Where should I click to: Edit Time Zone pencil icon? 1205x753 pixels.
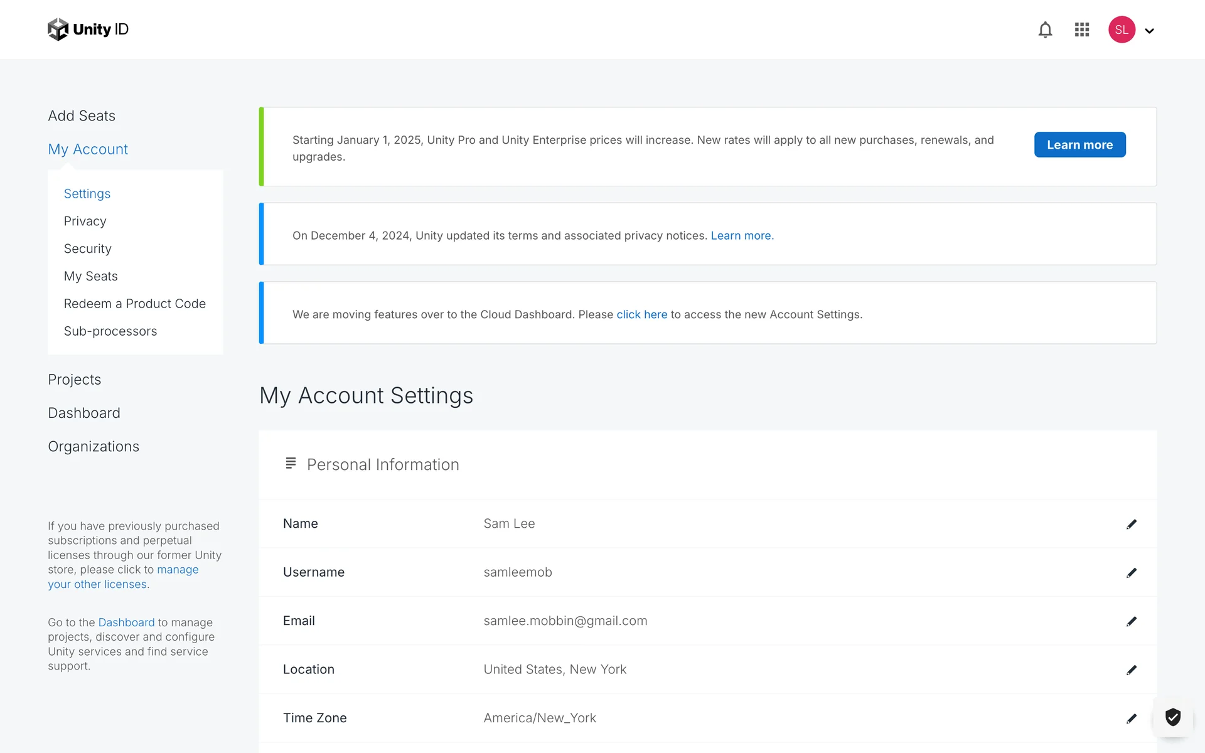1131,718
